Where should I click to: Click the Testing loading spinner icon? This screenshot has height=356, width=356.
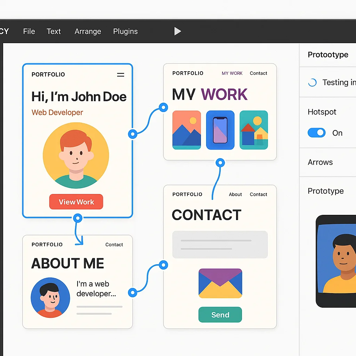[x=313, y=82]
